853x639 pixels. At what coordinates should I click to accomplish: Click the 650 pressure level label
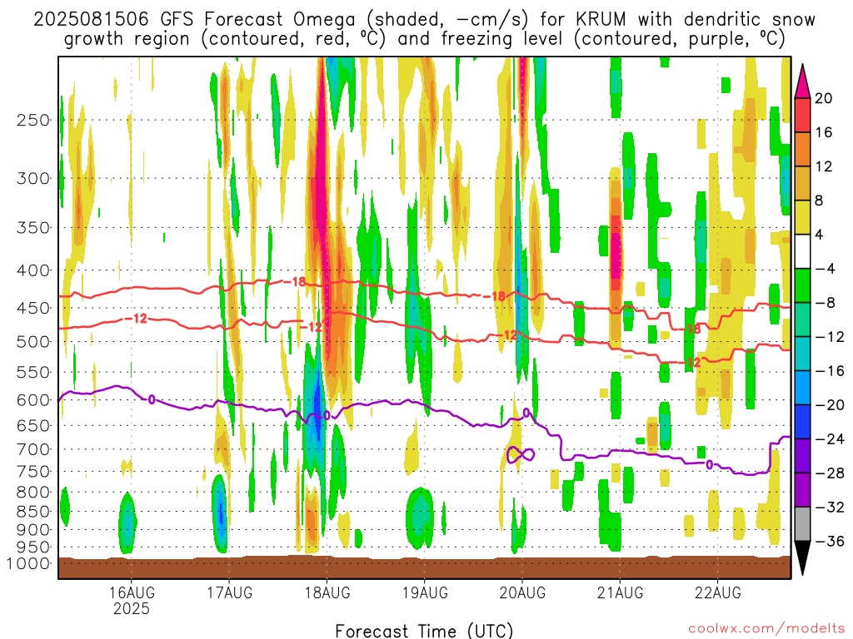[33, 425]
